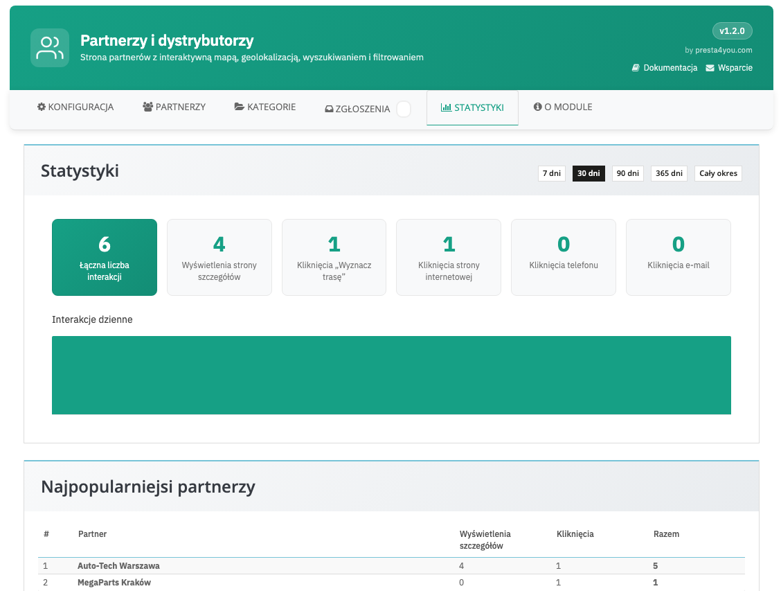Open the O module tab
Viewport: 781px width, 591px height.
tap(563, 107)
